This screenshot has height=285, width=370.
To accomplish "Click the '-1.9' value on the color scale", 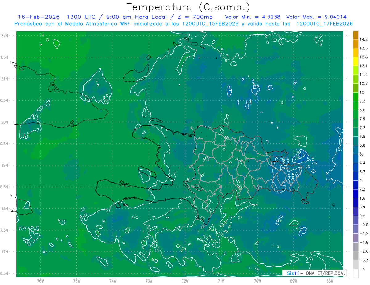I will pos(364,242).
